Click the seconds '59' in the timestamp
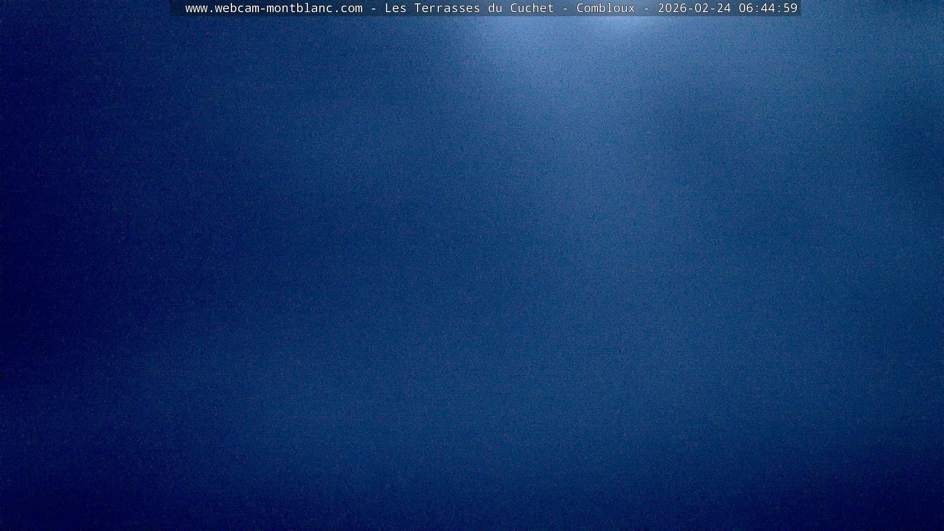944x531 pixels. [x=790, y=8]
